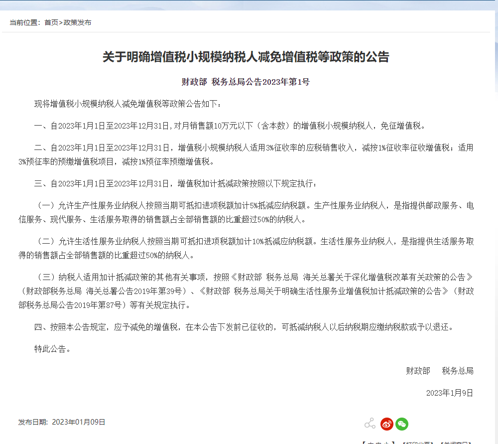Click the 当前位置 breadcrumb label
Screen dimensions: 498x444
pyautogui.click(x=25, y=22)
